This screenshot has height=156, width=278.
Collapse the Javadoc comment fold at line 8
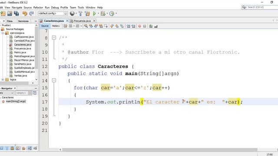(54, 38)
